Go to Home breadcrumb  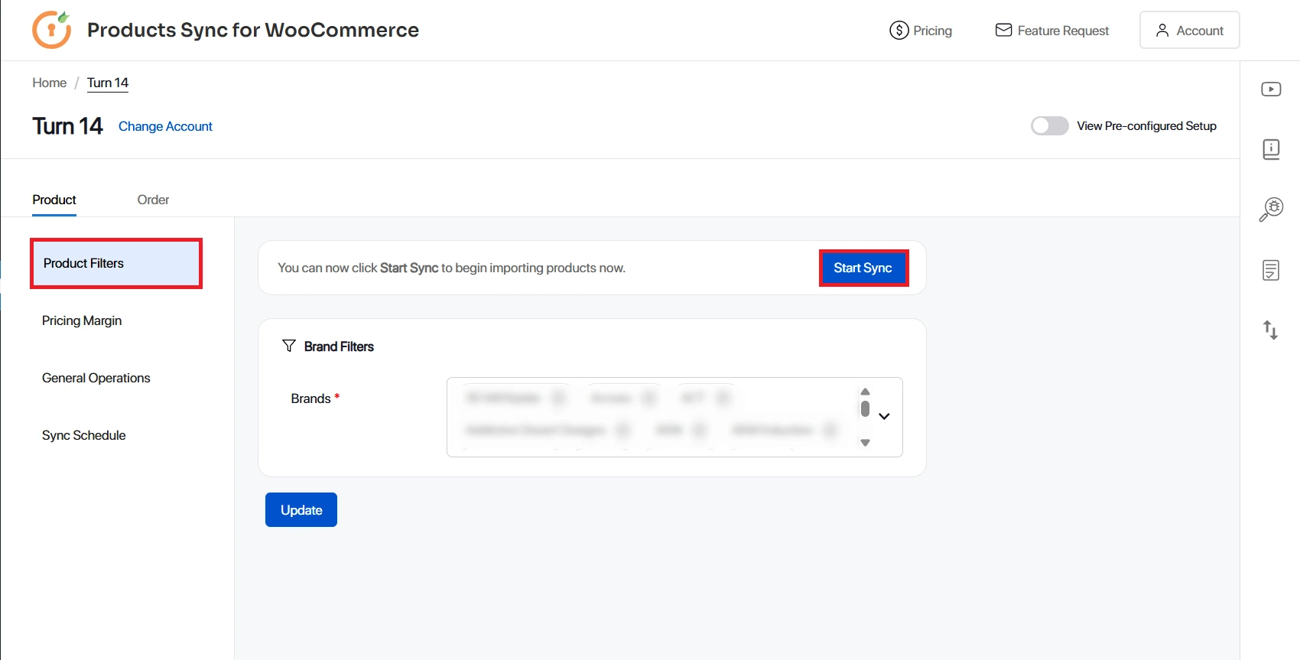tap(49, 83)
